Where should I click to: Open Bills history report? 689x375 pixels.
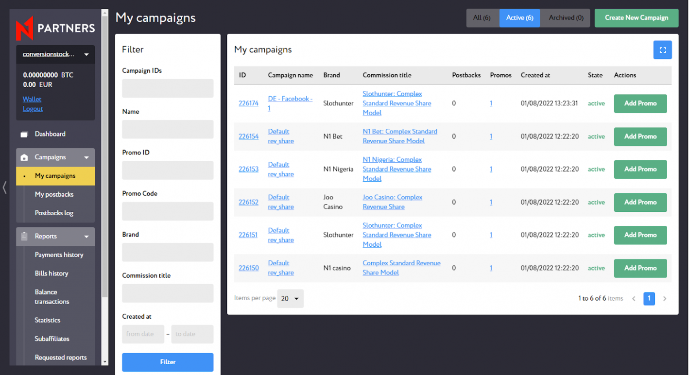click(x=52, y=273)
